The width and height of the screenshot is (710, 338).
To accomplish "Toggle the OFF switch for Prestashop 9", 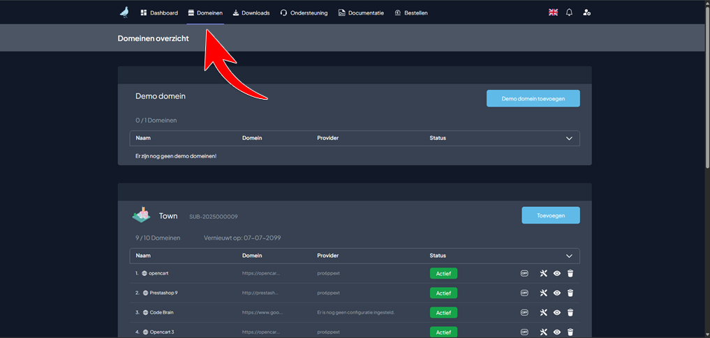I will point(524,293).
